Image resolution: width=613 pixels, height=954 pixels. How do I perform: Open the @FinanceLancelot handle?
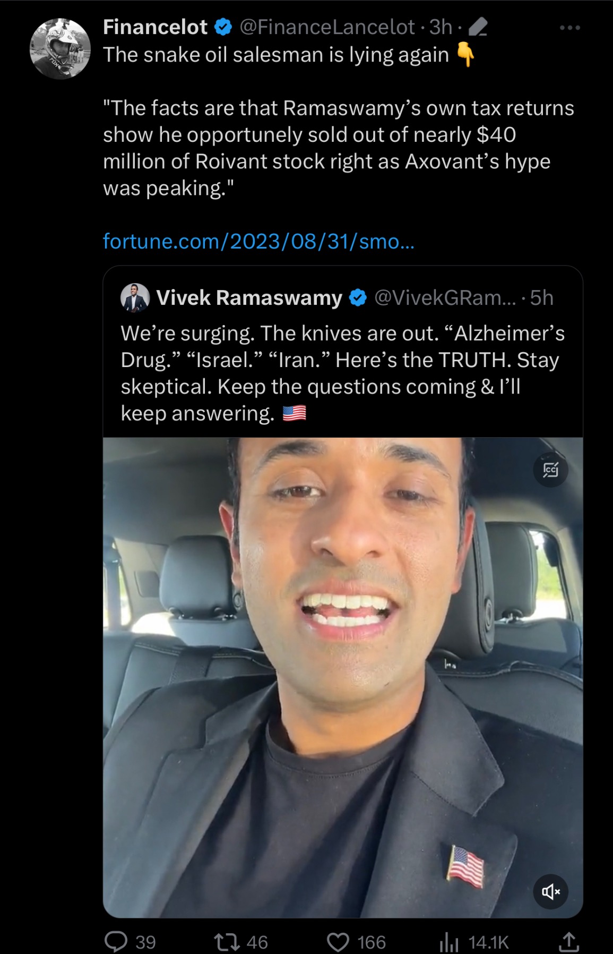(327, 27)
